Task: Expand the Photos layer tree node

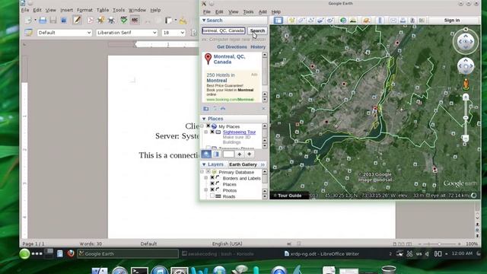Action: (205, 190)
